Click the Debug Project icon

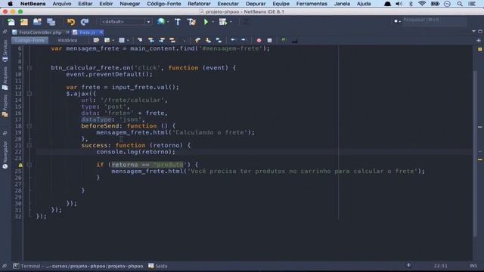[x=223, y=22]
